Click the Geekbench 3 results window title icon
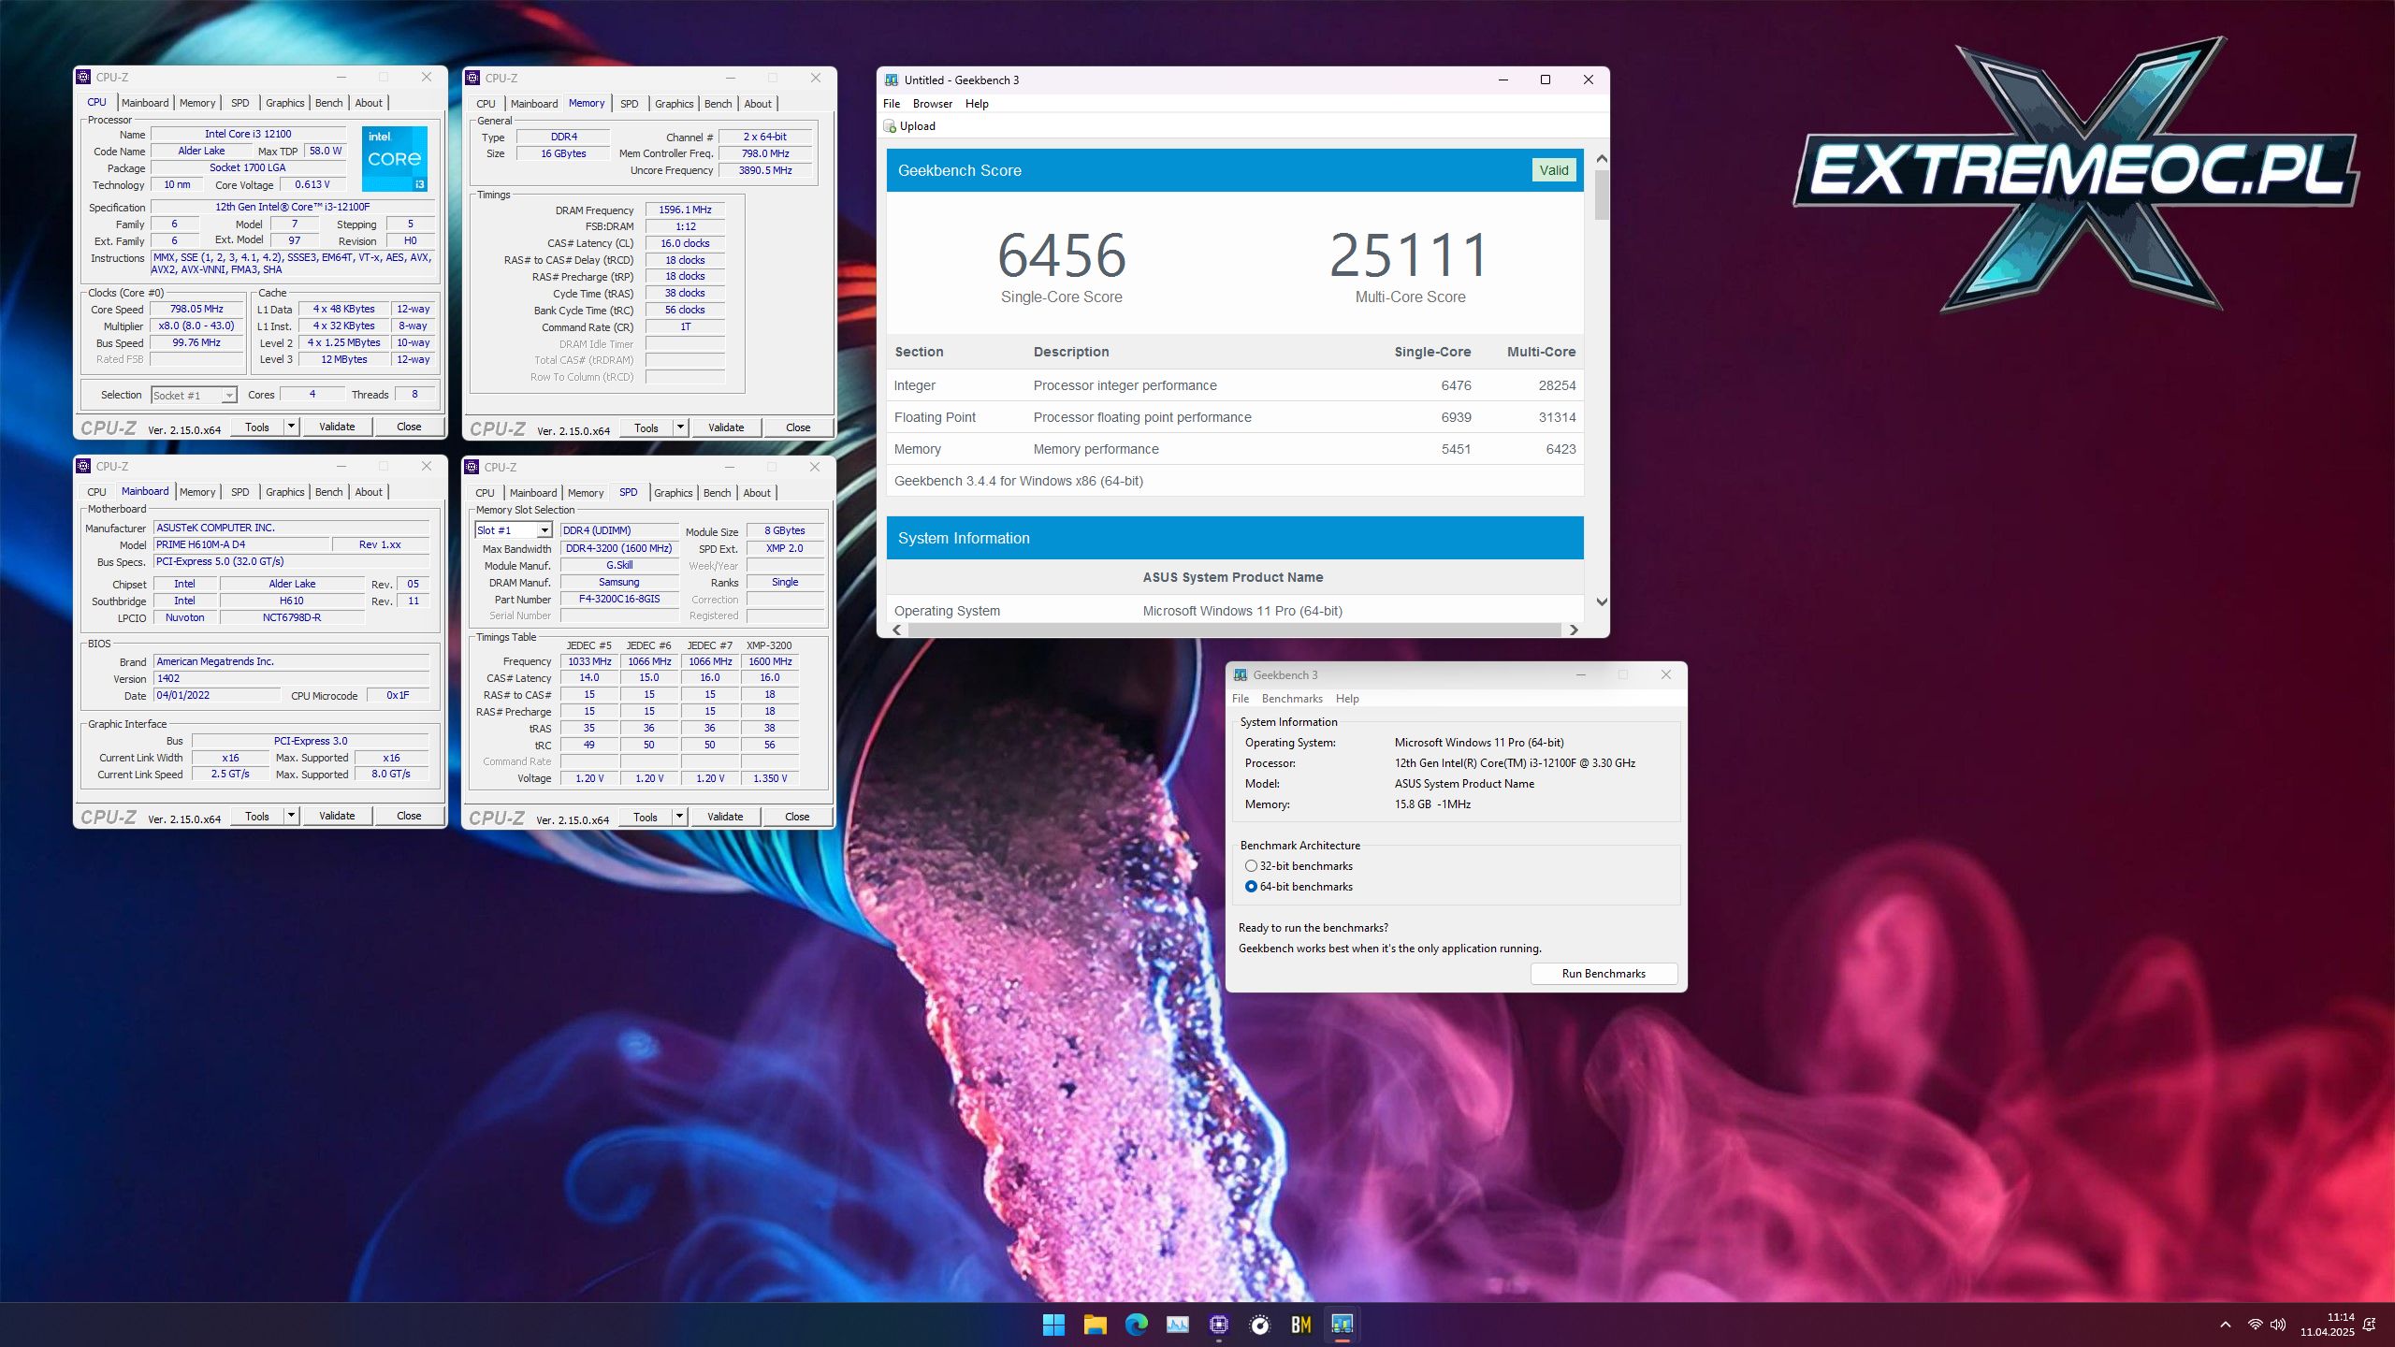2395x1347 pixels. pyautogui.click(x=892, y=80)
